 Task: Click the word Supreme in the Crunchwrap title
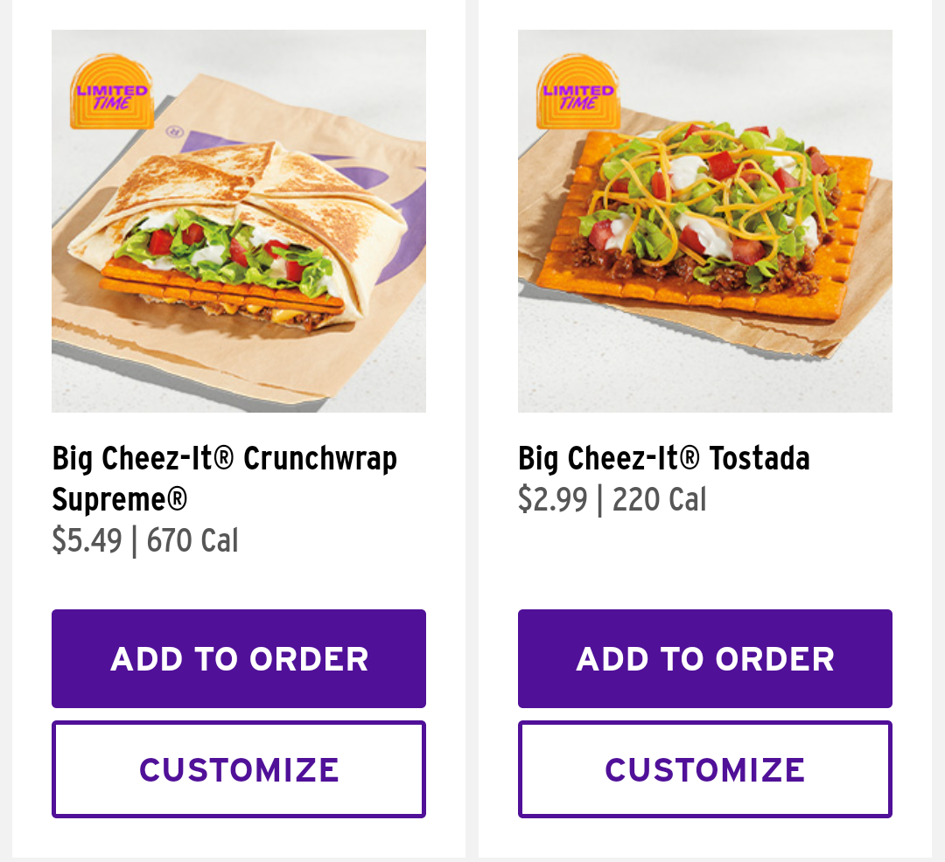coord(109,499)
